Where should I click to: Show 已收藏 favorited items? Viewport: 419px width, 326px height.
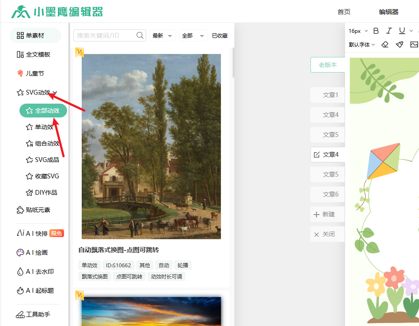[x=220, y=35]
